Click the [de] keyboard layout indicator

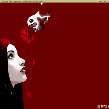(105, 1)
